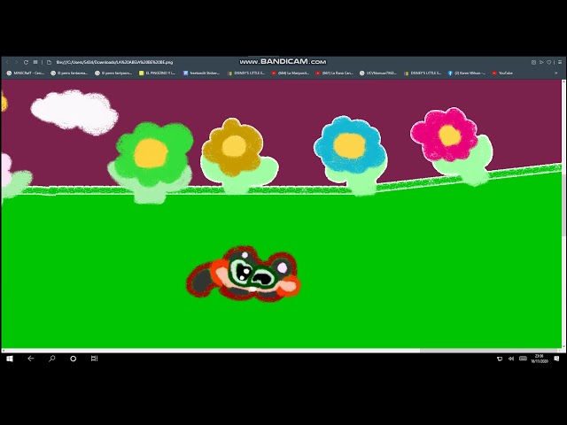Open Cortana circle on the taskbar
This screenshot has width=567, height=425.
(73, 359)
